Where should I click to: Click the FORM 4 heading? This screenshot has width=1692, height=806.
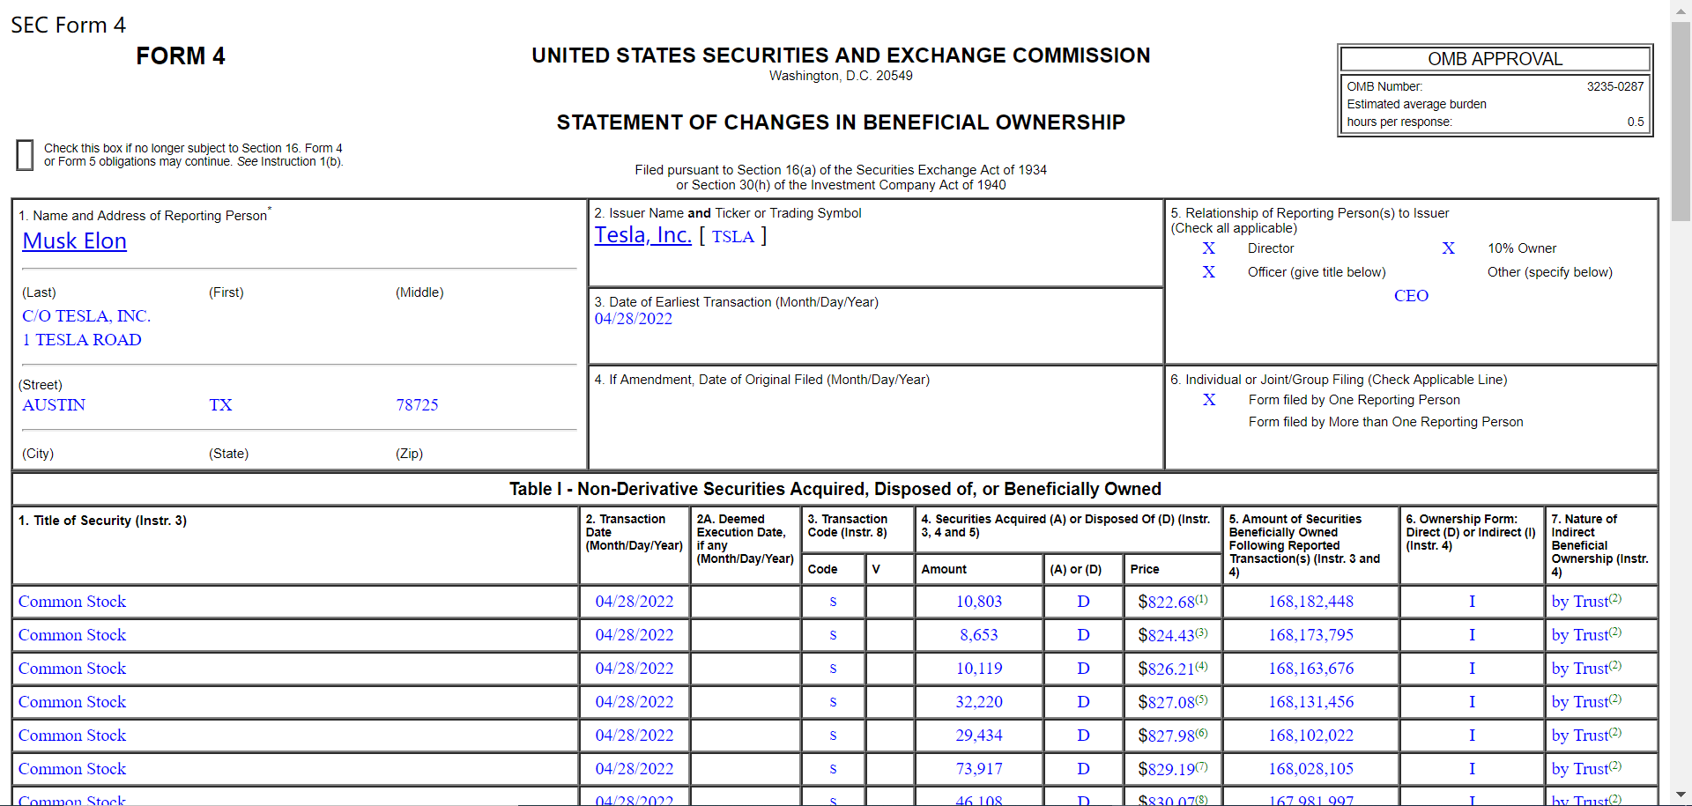click(181, 56)
